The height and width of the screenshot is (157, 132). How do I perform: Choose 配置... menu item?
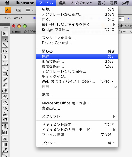coord(77,95)
